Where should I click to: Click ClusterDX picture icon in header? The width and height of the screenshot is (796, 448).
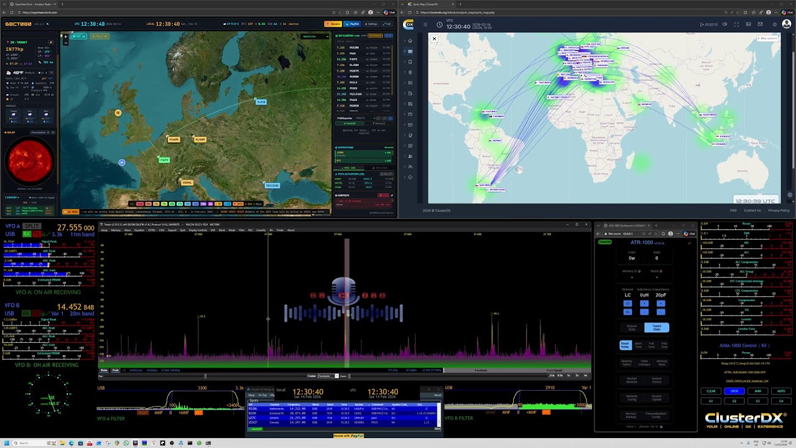point(748,24)
